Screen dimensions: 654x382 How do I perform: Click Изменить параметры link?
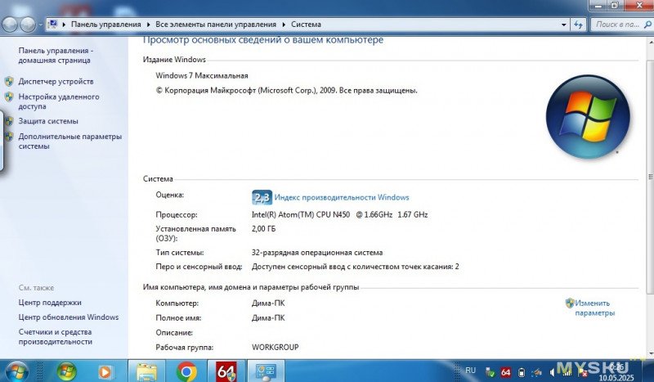click(x=594, y=308)
